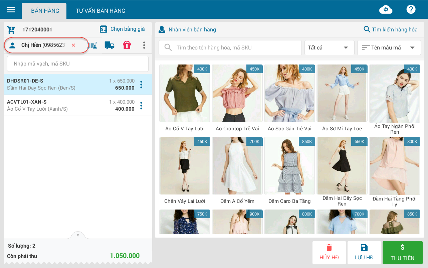The height and width of the screenshot is (268, 428).
Task: Open three-dot menu next to gift icon
Action: (144, 45)
